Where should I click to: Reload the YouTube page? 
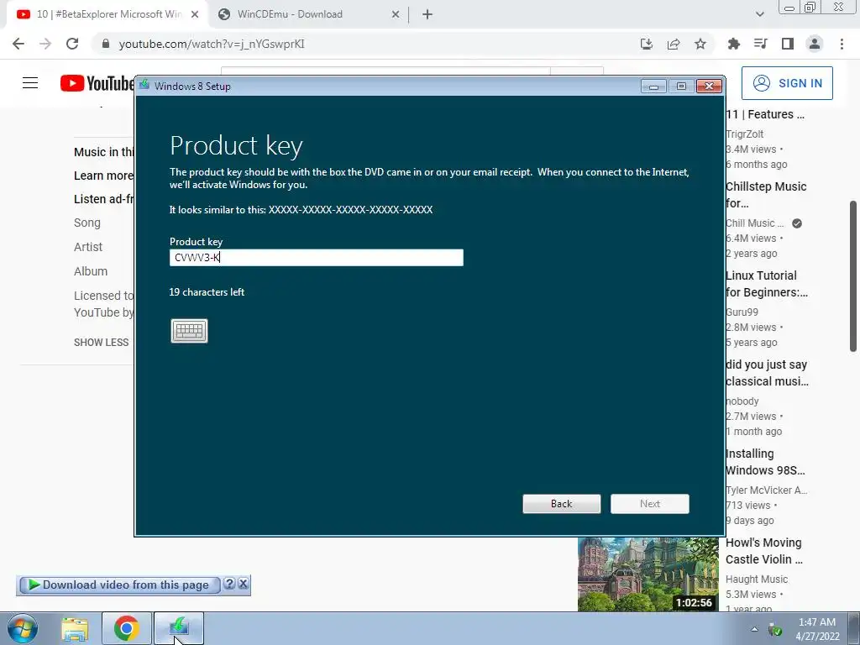point(72,44)
